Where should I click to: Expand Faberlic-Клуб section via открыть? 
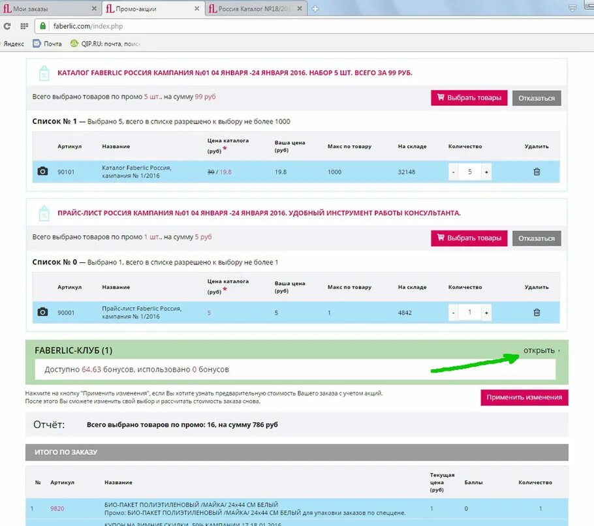coord(541,350)
